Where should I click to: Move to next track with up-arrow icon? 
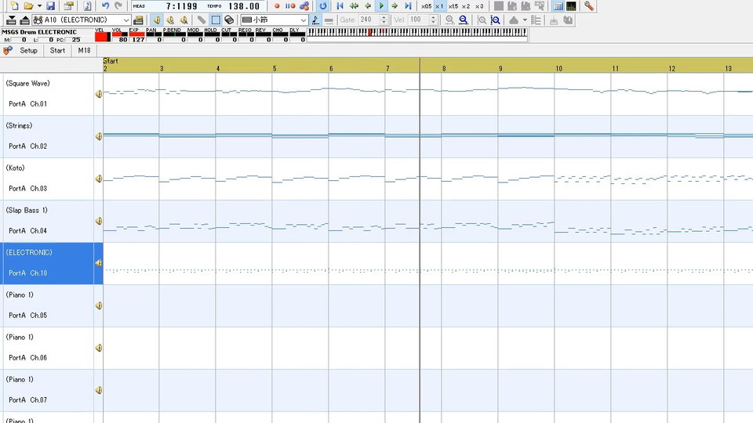[x=24, y=20]
